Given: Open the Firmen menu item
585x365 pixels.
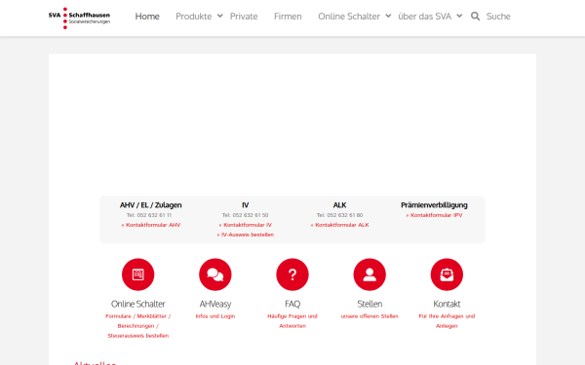Looking at the screenshot, I should click(x=288, y=17).
